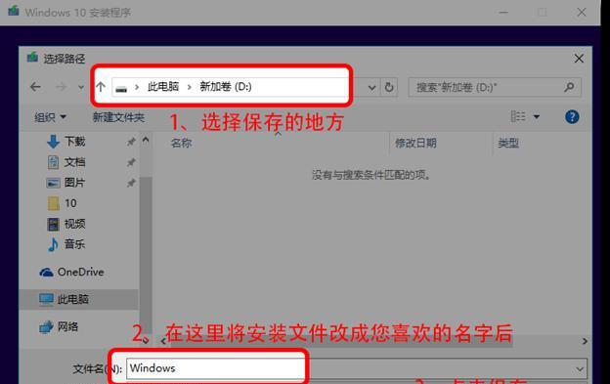Select 新加卷 (D:) in address path
Screen dimensions: 610x384
[226, 86]
